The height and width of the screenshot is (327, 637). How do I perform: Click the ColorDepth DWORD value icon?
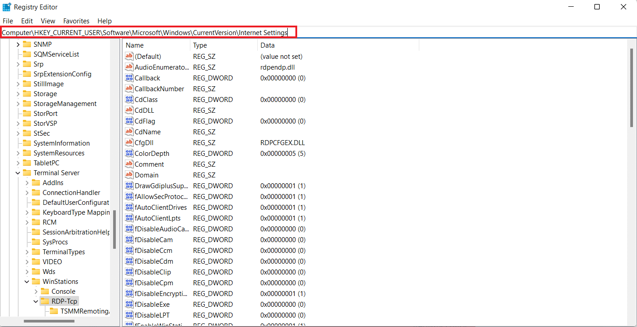click(129, 154)
